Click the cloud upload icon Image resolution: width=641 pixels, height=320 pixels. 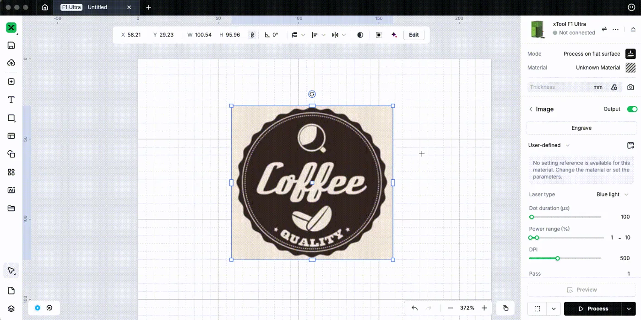tap(11, 63)
